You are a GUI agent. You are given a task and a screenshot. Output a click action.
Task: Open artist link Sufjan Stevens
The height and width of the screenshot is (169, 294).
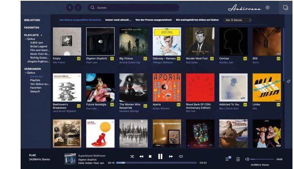tap(161, 108)
